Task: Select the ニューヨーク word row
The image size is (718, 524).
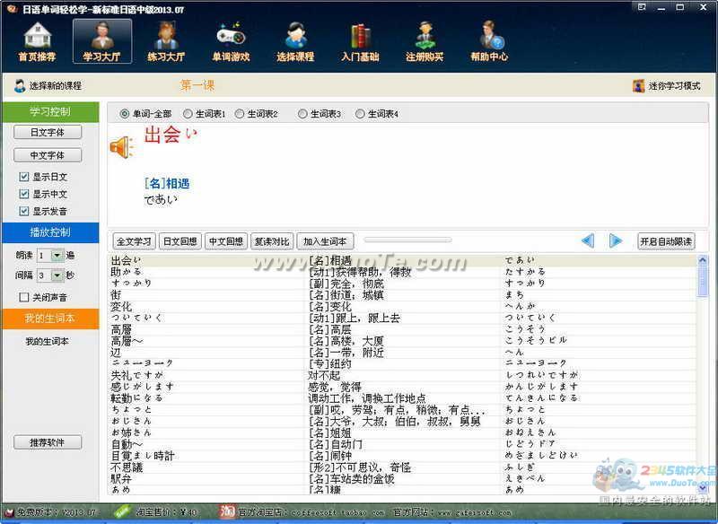Action: click(x=403, y=363)
